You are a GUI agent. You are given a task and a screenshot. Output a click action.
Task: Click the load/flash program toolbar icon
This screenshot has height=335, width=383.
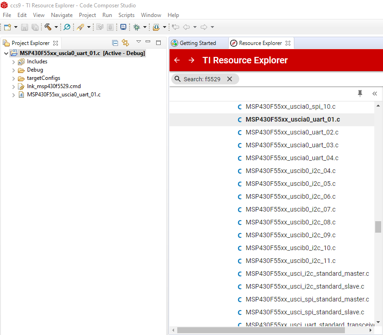[x=156, y=27]
